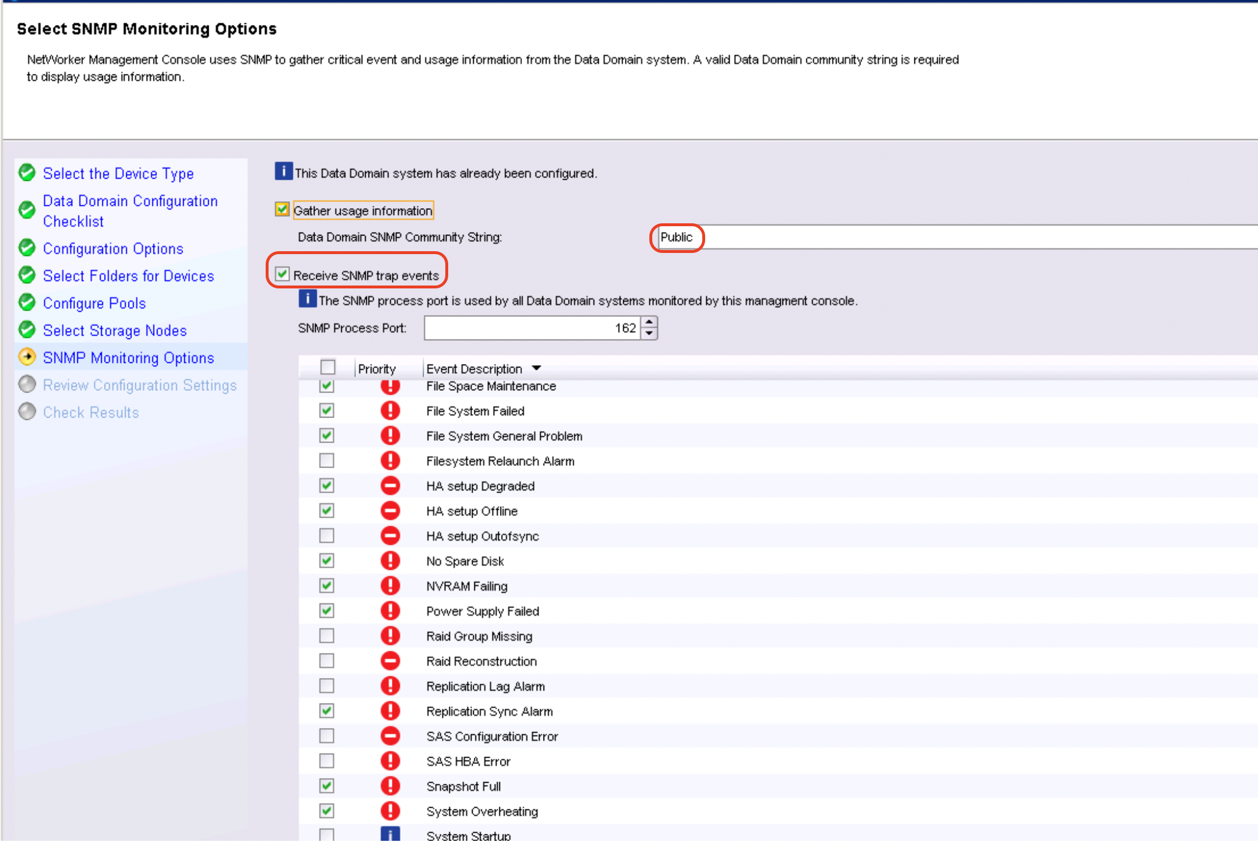This screenshot has width=1258, height=842.
Task: Click the critical priority icon for File System General Problem
Action: click(x=390, y=436)
